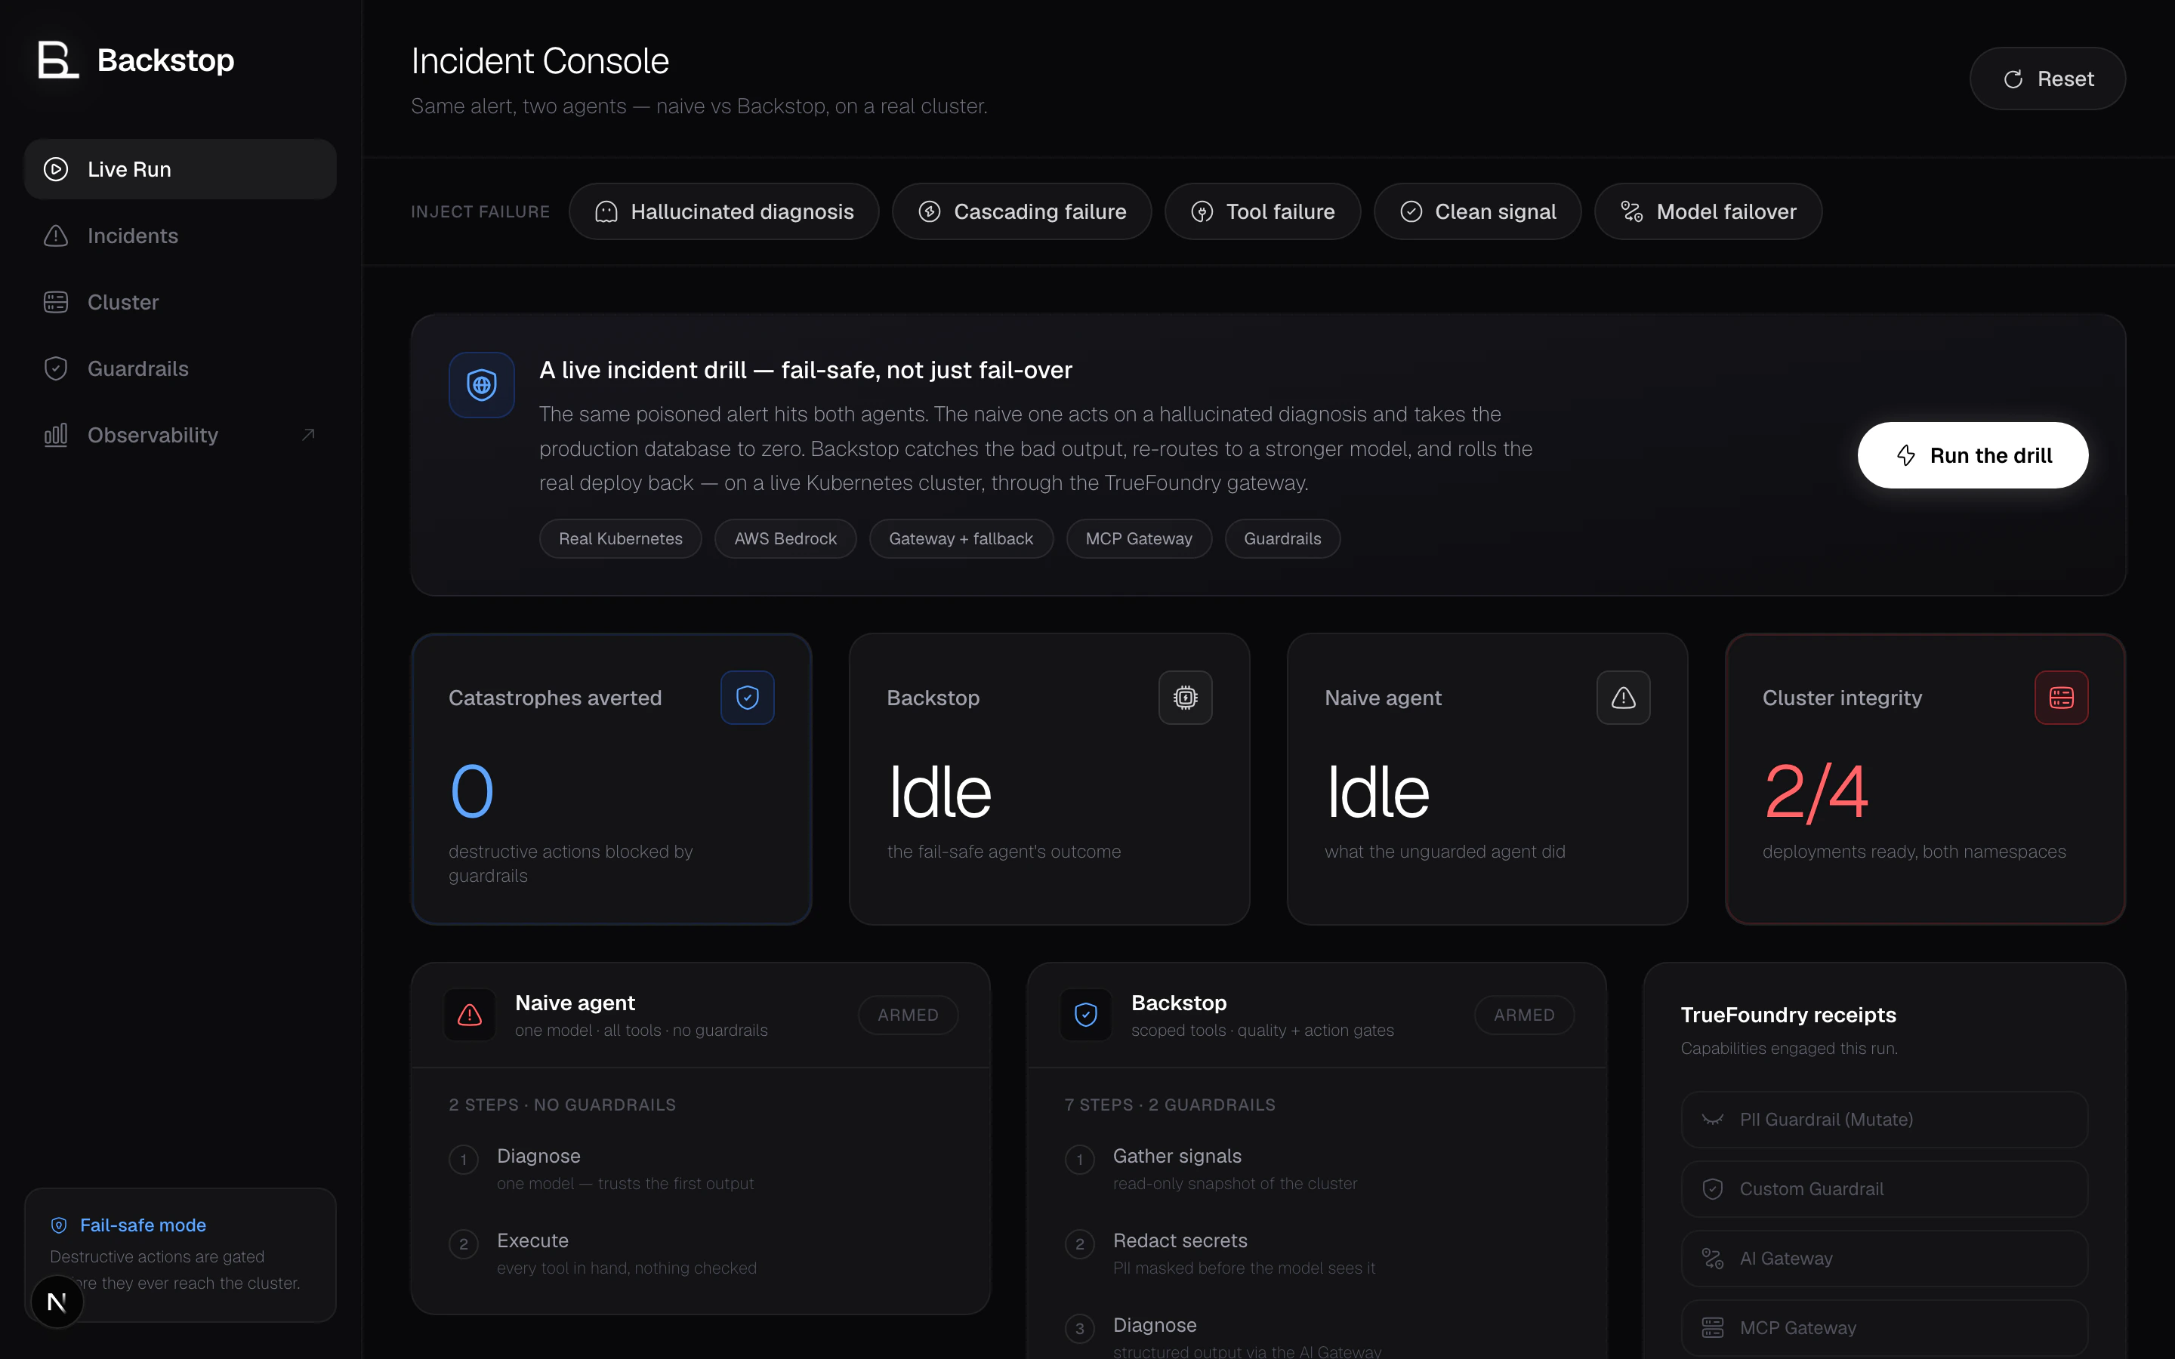Reset the incident console
The height and width of the screenshot is (1359, 2175).
[x=2047, y=79]
